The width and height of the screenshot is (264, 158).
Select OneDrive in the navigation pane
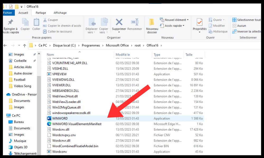click(21, 95)
